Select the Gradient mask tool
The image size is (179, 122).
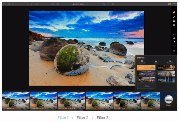[174, 21]
